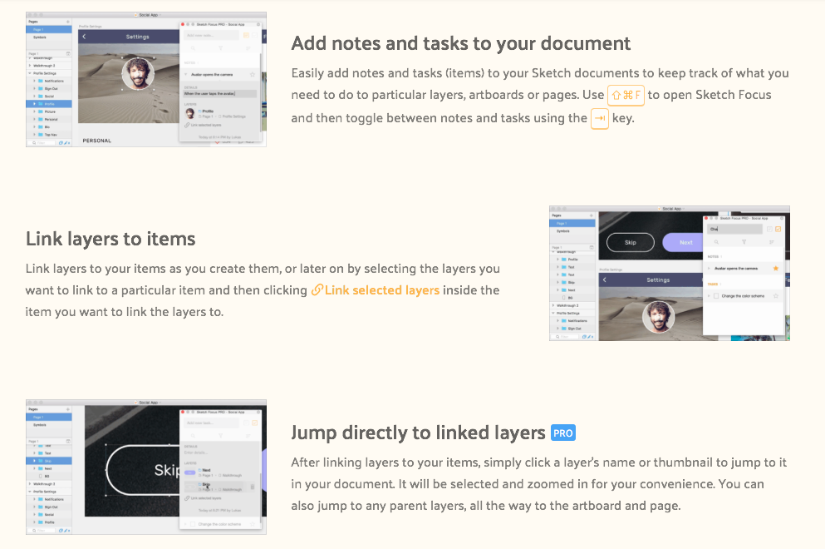Click the orange tasks mode icon, Link layers screenshot
Screen dimensions: 825x549
pyautogui.click(x=778, y=230)
